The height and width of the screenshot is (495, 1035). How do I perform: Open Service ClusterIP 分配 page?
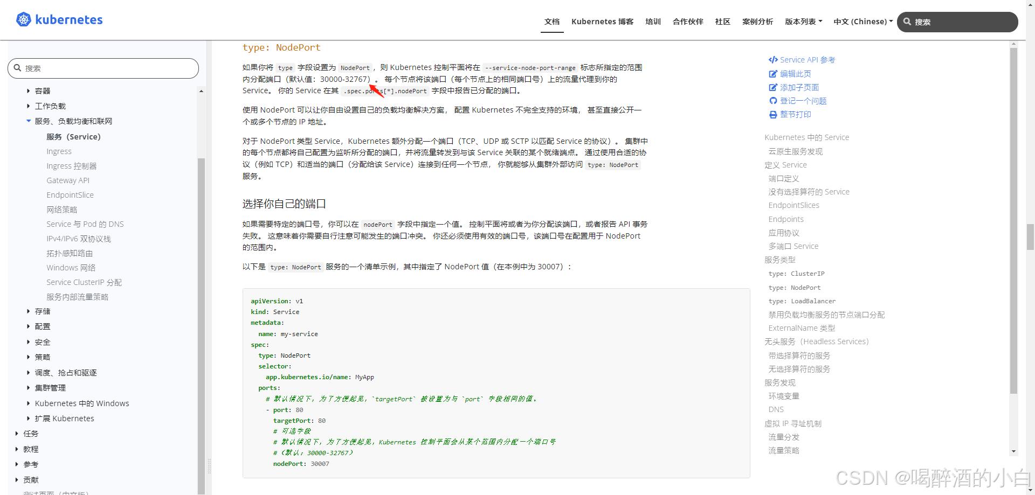(84, 282)
